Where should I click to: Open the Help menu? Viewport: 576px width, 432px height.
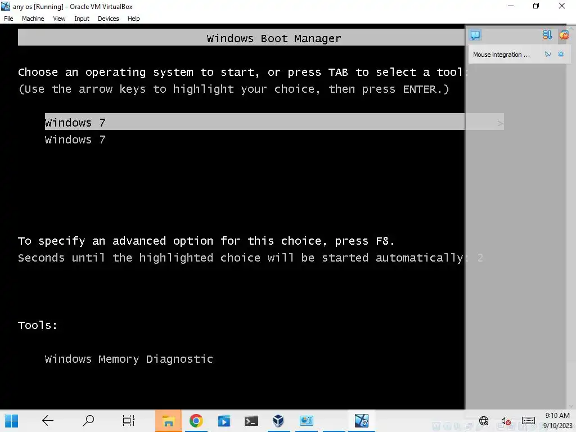tap(134, 19)
